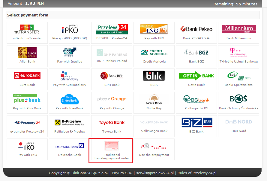Select the BOŚ bank logo
267x181 pixels.
click(x=238, y=99)
